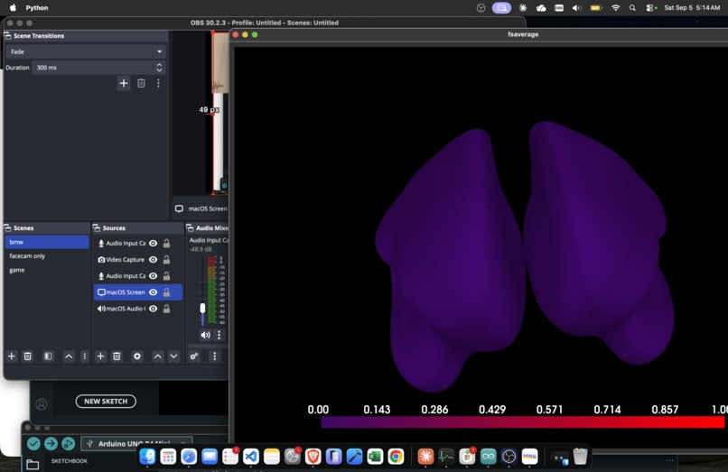This screenshot has height=472, width=728.
Task: Click Verify checkmark in Arduino IDE
Action: 33,444
